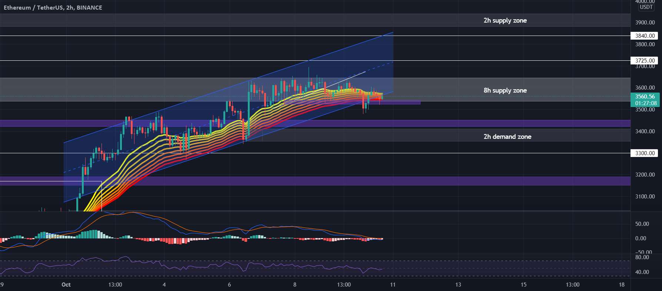Click the current price label 3560.56
The image size is (662, 291).
click(644, 97)
